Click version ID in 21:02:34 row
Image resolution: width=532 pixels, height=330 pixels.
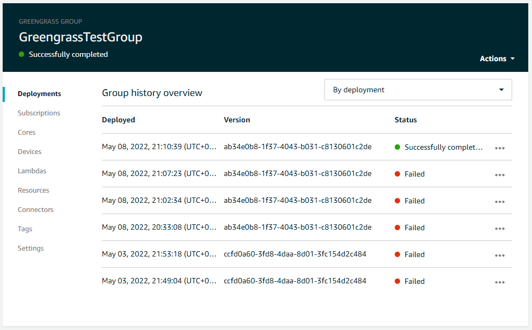point(298,200)
